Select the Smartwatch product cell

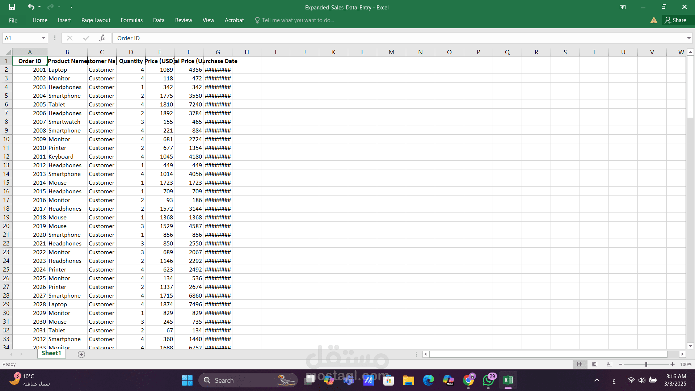pyautogui.click(x=67, y=122)
